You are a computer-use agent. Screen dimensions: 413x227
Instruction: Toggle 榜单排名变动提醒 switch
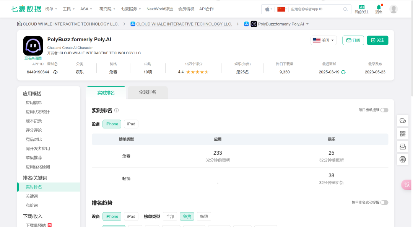(x=384, y=203)
